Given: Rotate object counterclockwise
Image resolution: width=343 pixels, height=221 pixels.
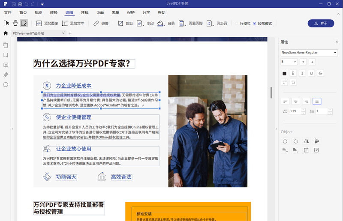Looking at the screenshot, I should tap(285, 141).
